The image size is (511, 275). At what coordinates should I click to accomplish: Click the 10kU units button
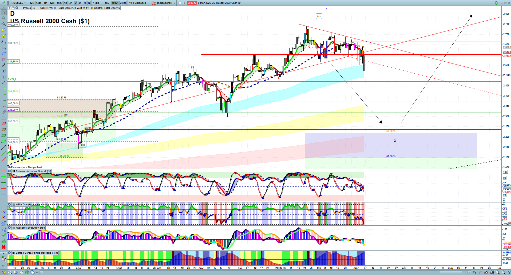115,3
